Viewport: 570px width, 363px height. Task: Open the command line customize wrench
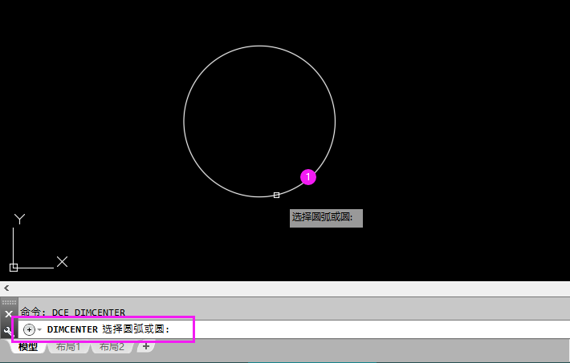(x=8, y=330)
